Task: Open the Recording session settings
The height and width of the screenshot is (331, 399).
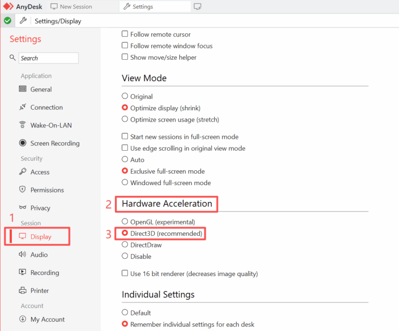Action: tap(45, 272)
